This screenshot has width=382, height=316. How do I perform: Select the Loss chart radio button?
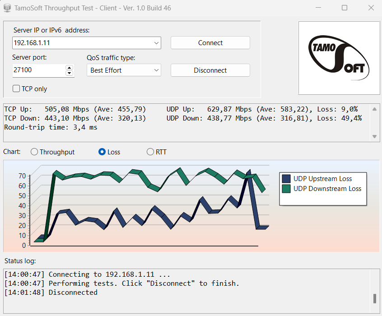point(102,152)
